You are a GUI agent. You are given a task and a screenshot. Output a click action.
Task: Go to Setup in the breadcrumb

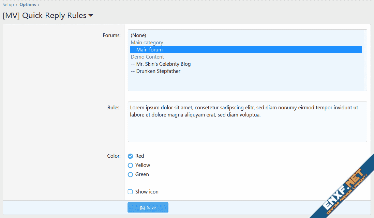pos(8,4)
